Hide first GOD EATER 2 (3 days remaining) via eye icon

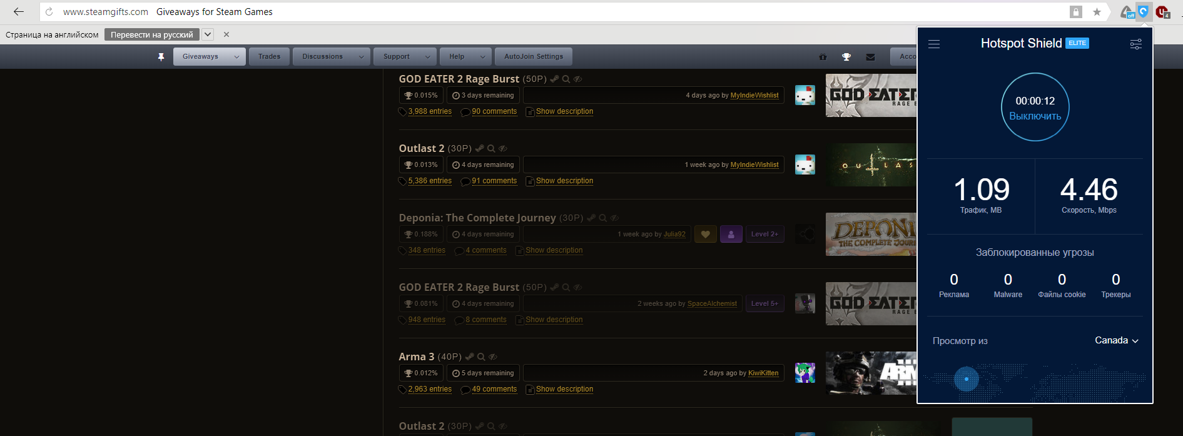click(578, 79)
